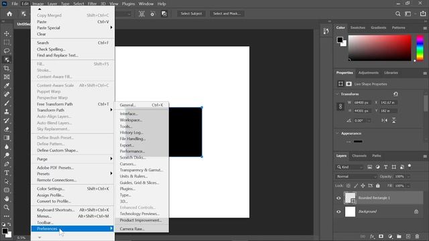Toggle lock all for layer
This screenshot has height=241, width=429.
(x=378, y=186)
